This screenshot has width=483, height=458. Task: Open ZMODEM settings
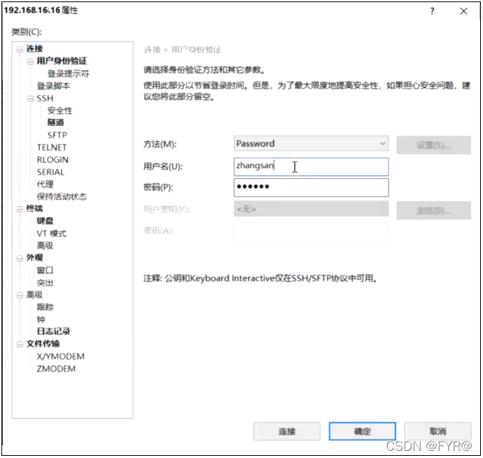tap(56, 369)
